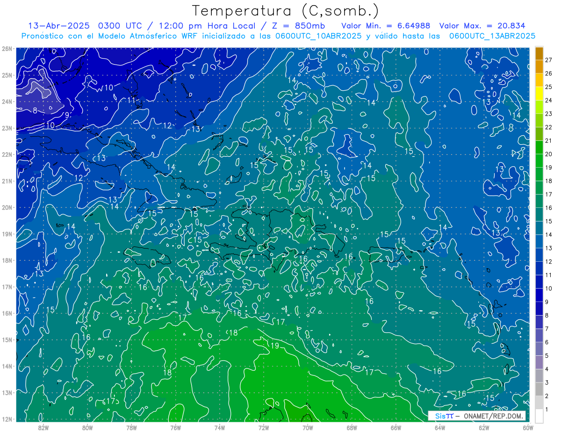The height and width of the screenshot is (434, 561).
Task: Click the "18N" latitude axis label
Action: (x=7, y=260)
